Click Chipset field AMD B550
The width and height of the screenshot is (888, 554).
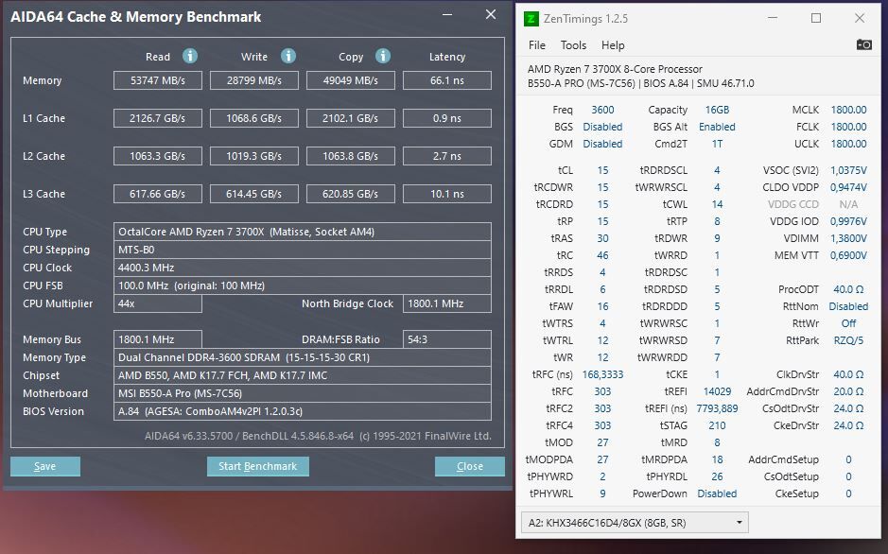pos(303,375)
